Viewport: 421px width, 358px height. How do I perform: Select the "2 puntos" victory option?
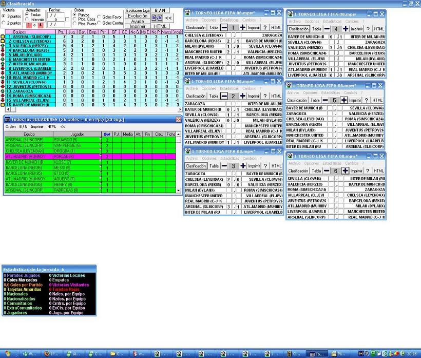pos(4,23)
